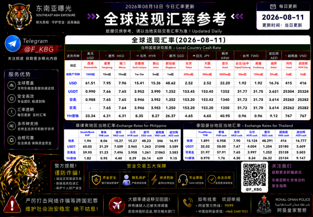Select the 吉隆坡 Kuala Lumpur region header

pyautogui.click(x=139, y=65)
